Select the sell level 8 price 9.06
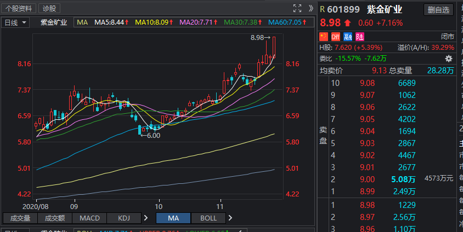 (368, 107)
